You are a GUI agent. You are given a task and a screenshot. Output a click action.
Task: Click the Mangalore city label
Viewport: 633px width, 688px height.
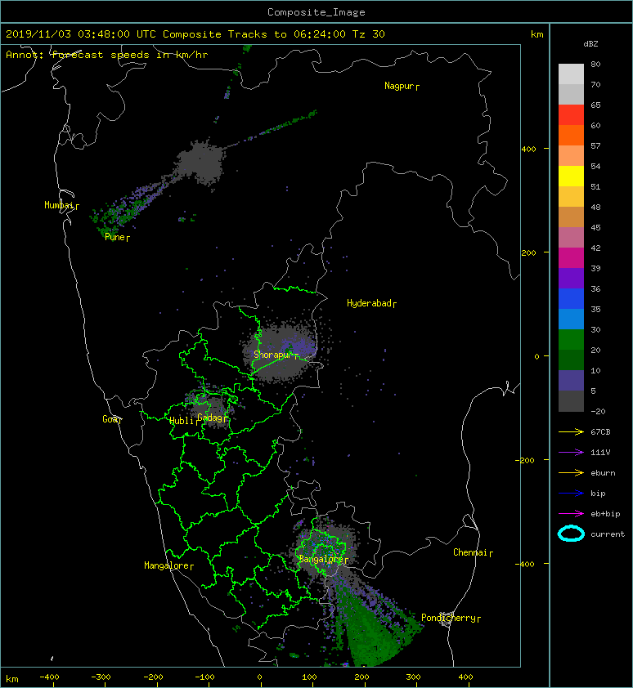[x=168, y=565]
